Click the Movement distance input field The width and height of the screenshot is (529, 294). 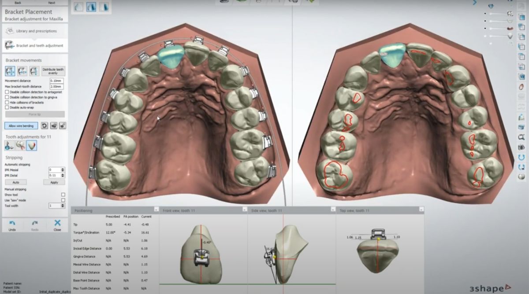56,81
